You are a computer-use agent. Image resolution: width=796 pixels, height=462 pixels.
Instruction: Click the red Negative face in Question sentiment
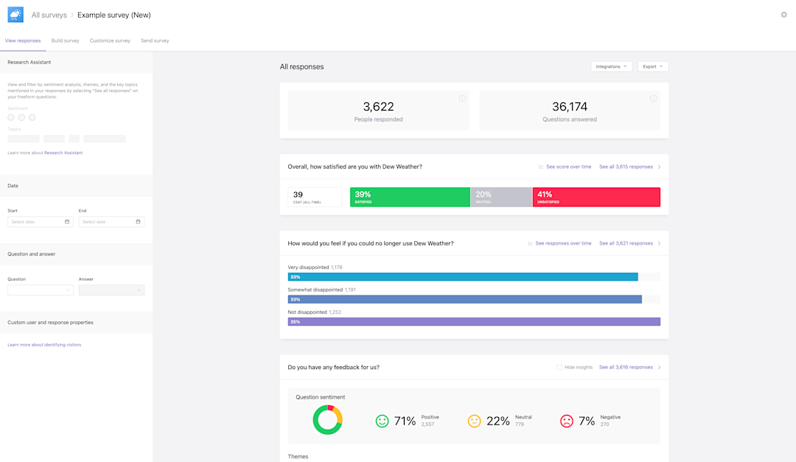click(567, 421)
